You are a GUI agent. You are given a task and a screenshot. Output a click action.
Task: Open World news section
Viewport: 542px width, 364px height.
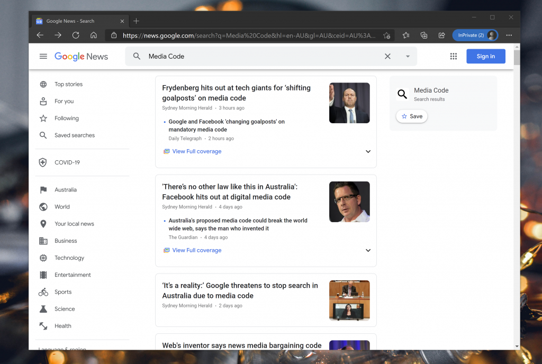pyautogui.click(x=62, y=206)
